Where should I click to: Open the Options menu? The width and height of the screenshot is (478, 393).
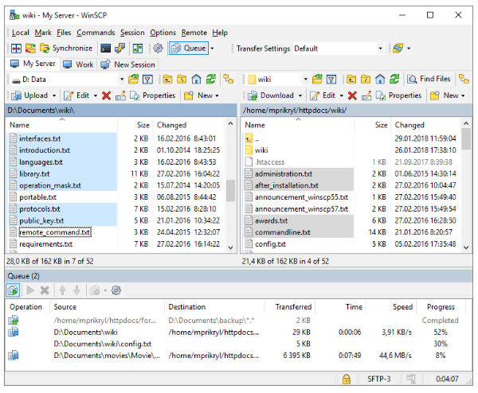[163, 33]
